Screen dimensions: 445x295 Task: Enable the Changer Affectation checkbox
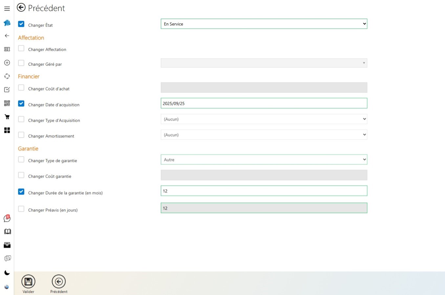pos(21,48)
